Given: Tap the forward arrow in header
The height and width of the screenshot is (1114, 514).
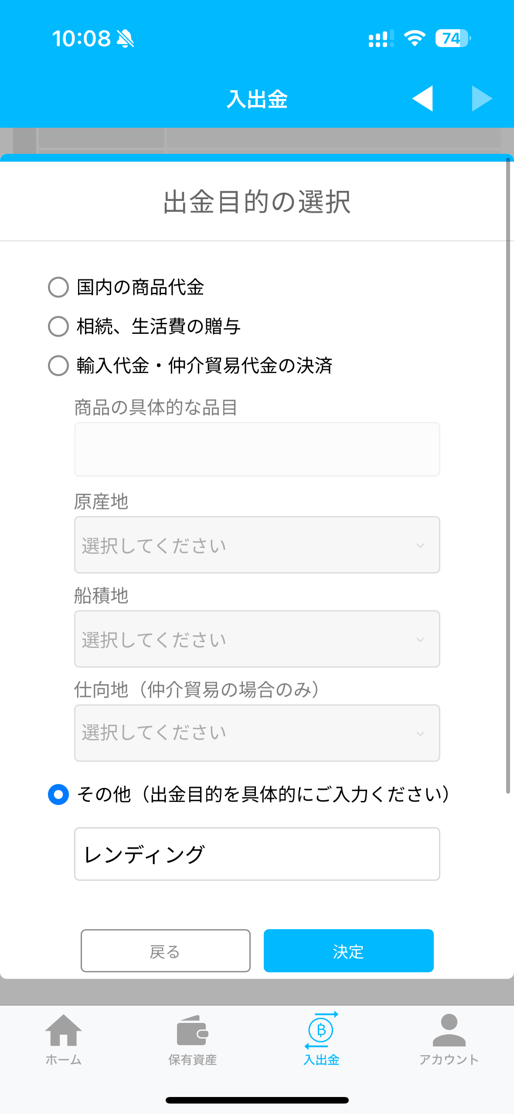Looking at the screenshot, I should point(482,98).
